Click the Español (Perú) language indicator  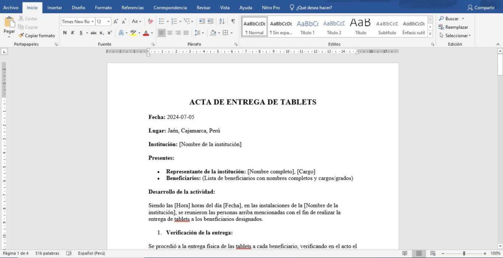point(91,253)
